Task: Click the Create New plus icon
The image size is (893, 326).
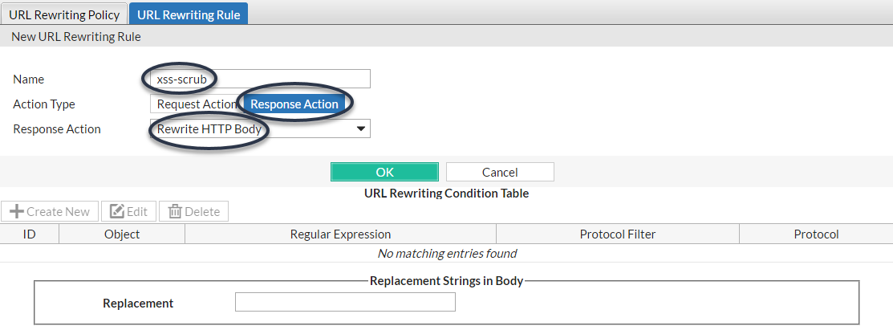Action: [16, 212]
